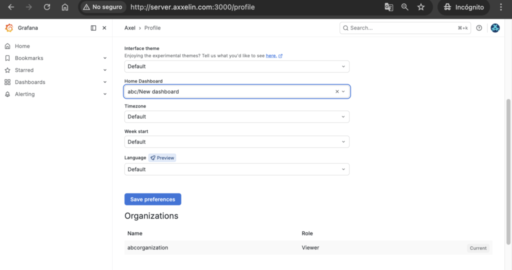The image size is (512, 270).
Task: Undock the sidebar menu panel icon
Action: click(x=93, y=28)
